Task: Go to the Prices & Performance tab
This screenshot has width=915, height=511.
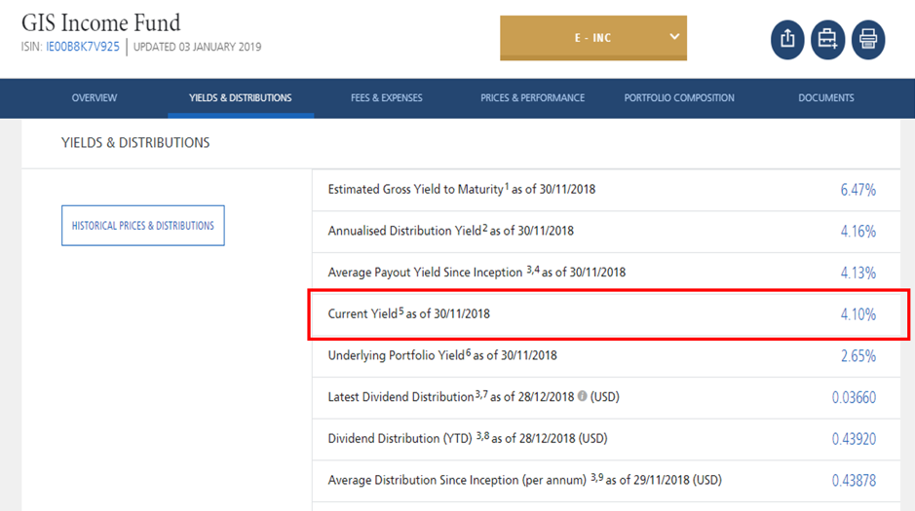Action: pyautogui.click(x=532, y=98)
